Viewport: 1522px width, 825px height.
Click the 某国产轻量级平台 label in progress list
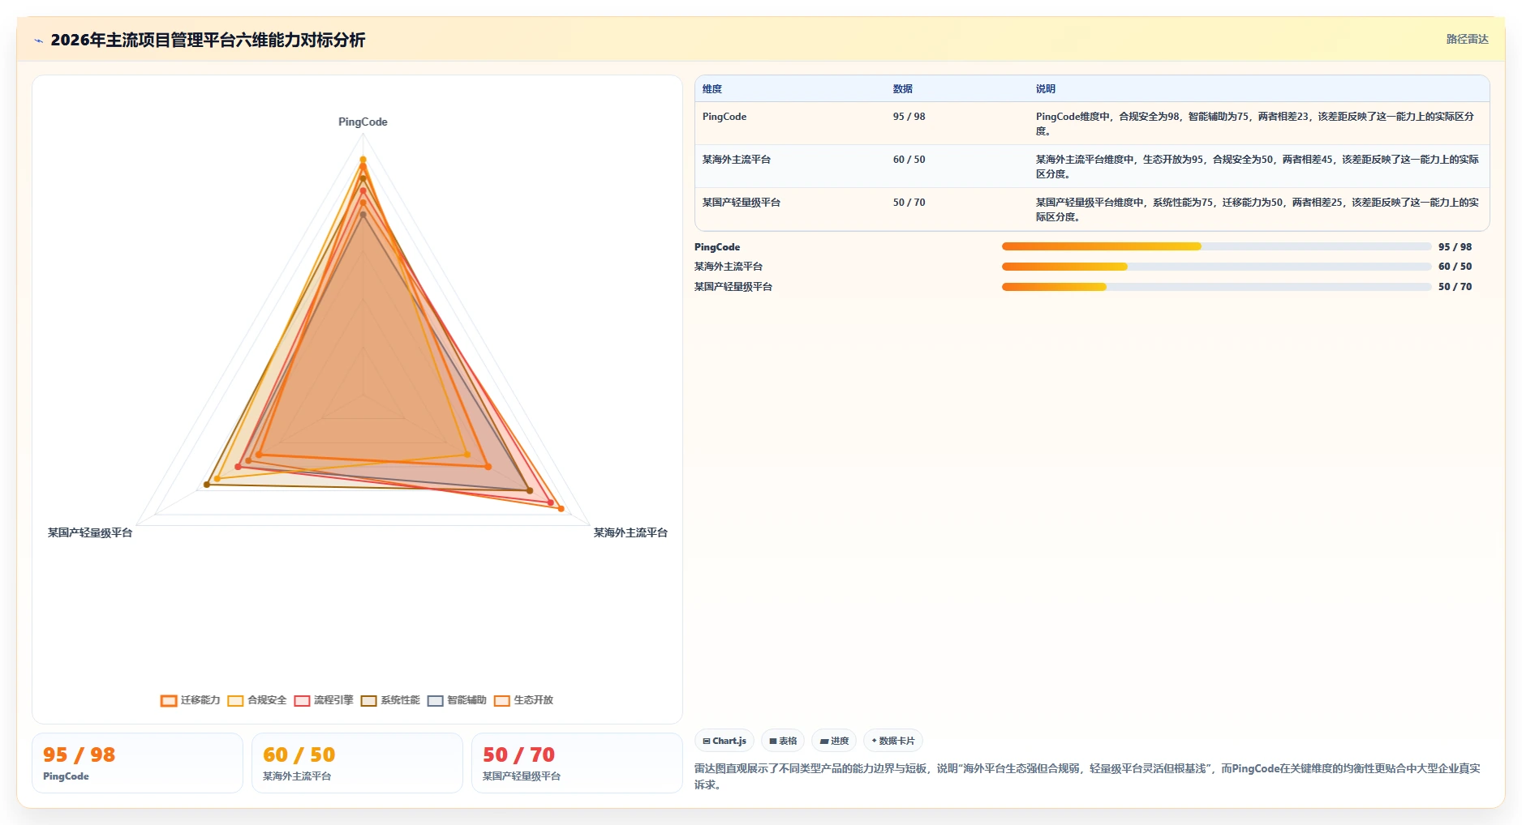point(733,287)
